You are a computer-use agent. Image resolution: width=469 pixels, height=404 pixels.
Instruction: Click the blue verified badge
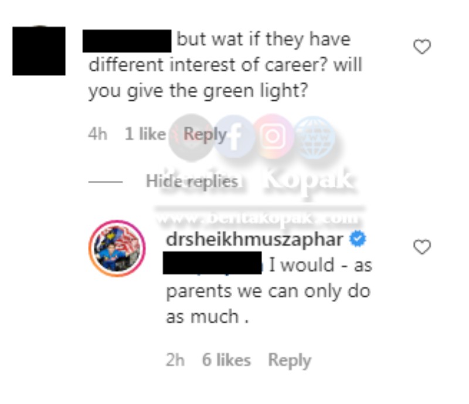click(x=358, y=239)
